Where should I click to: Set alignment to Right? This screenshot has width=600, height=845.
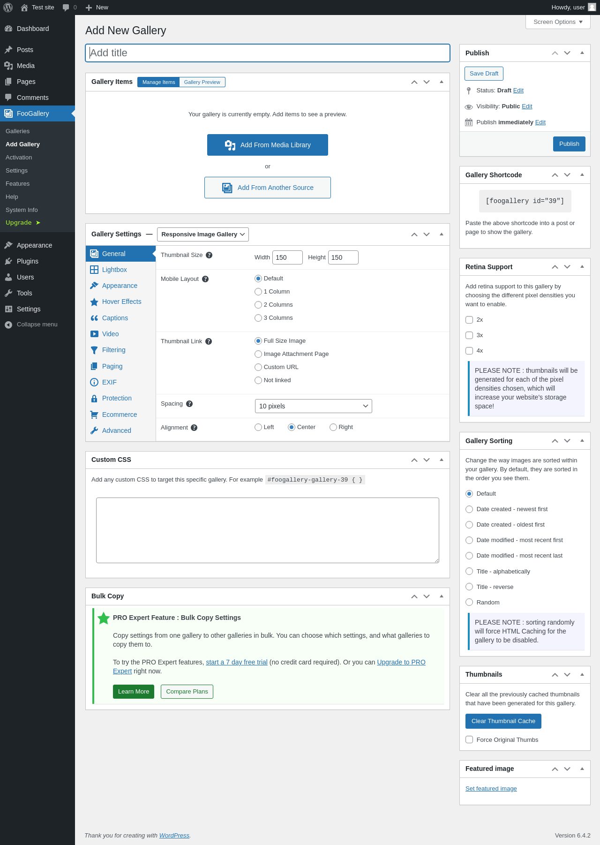click(333, 427)
